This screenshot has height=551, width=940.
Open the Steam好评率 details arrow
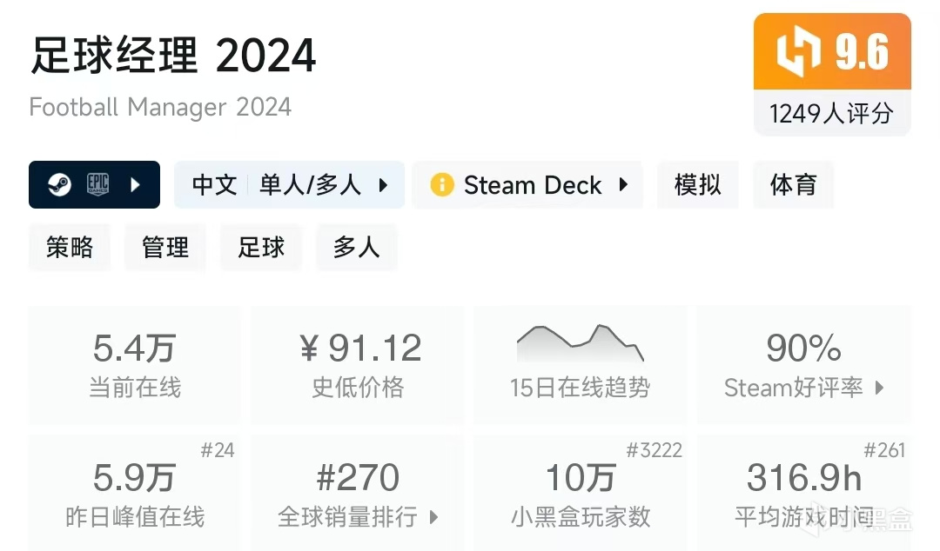point(879,388)
